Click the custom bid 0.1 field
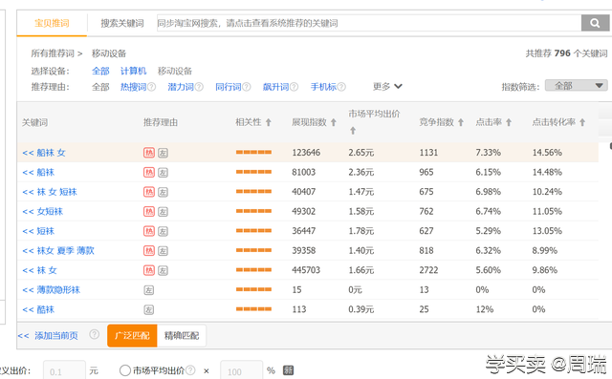The height and width of the screenshot is (379, 612). coord(64,370)
